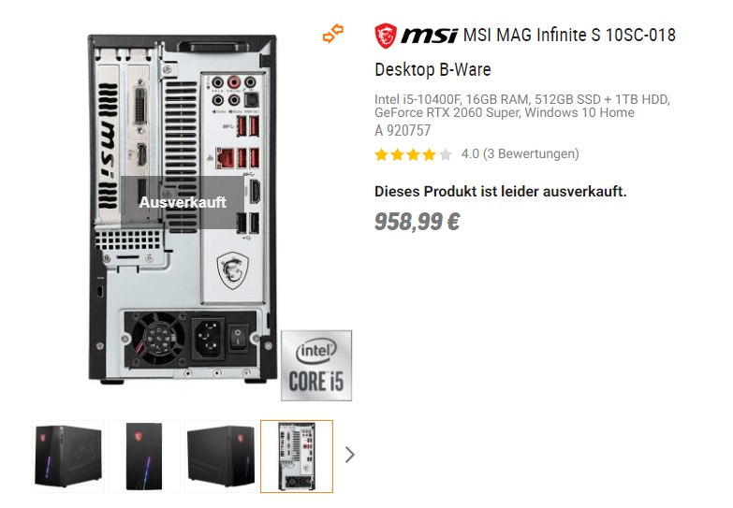733x508 pixels.
Task: Select the third side-view thumbnail
Action: click(x=221, y=457)
